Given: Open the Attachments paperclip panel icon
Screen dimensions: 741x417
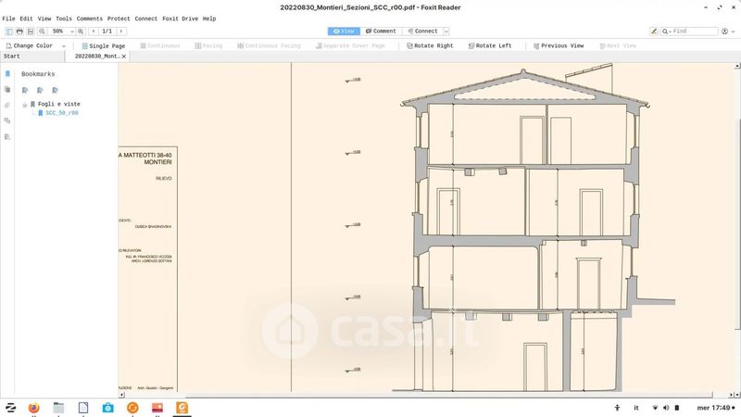Looking at the screenshot, I should (x=7, y=106).
